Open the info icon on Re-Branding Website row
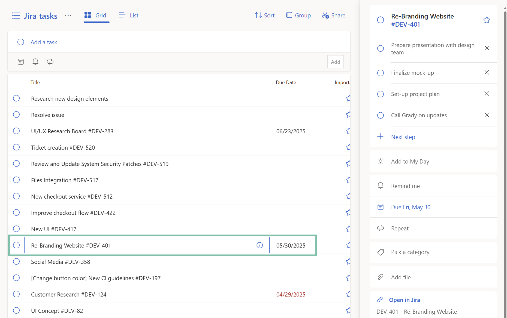Screen dimensions: 507x318 tap(259, 245)
